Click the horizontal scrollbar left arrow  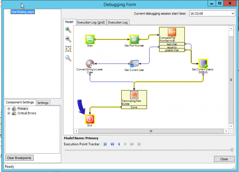(76, 131)
